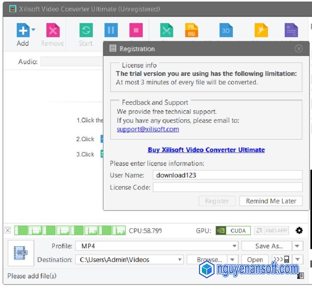Start conversion with the green Start icon

point(86,30)
